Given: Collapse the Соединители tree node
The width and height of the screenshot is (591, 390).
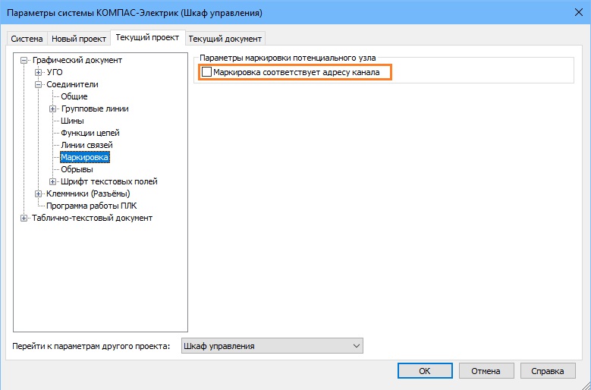Looking at the screenshot, I should click(x=39, y=85).
